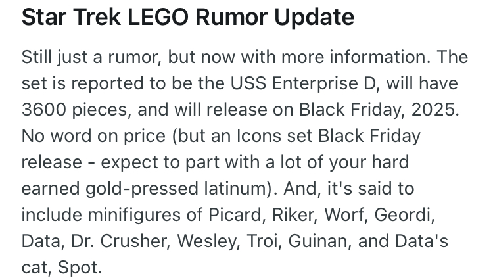Viewport: 493px width, 280px height.
Task: Click the name "Troi" in the list
Action: pyautogui.click(x=262, y=241)
